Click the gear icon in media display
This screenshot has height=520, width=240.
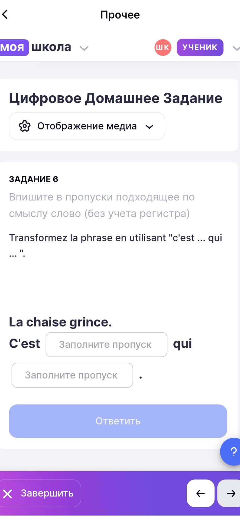25,126
